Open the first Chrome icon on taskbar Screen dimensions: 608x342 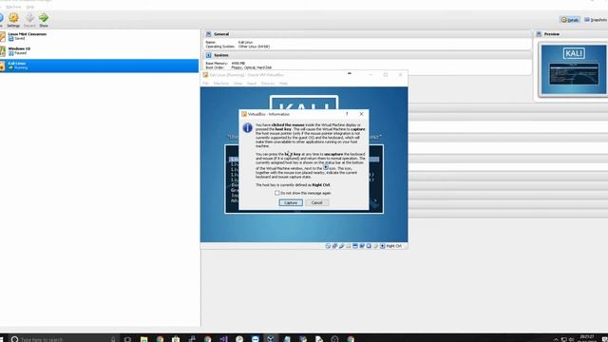[160, 339]
